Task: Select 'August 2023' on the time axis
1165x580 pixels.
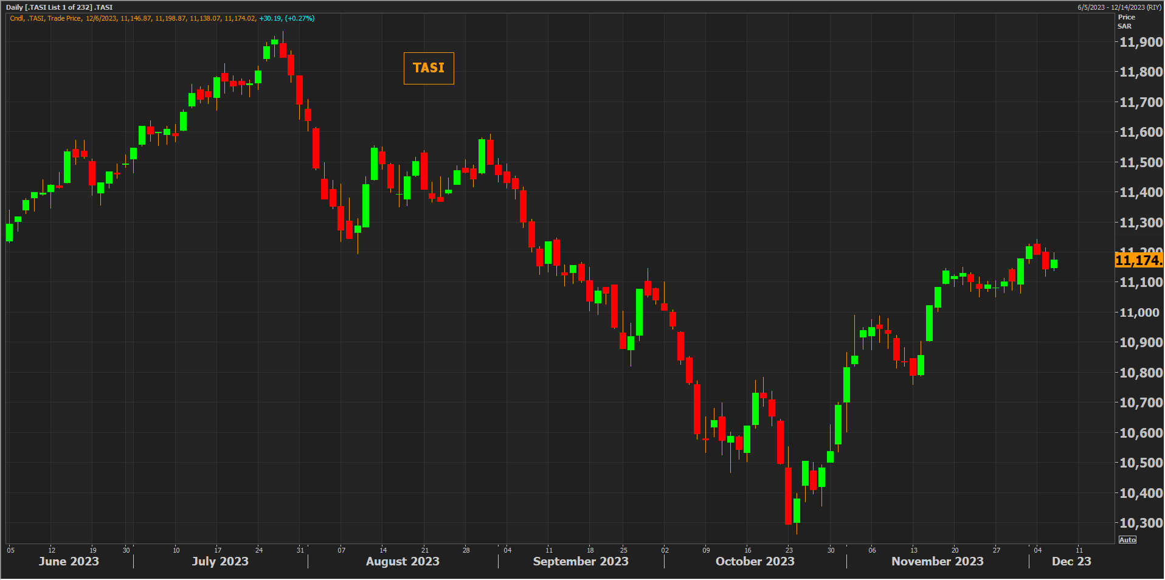Action: click(403, 561)
